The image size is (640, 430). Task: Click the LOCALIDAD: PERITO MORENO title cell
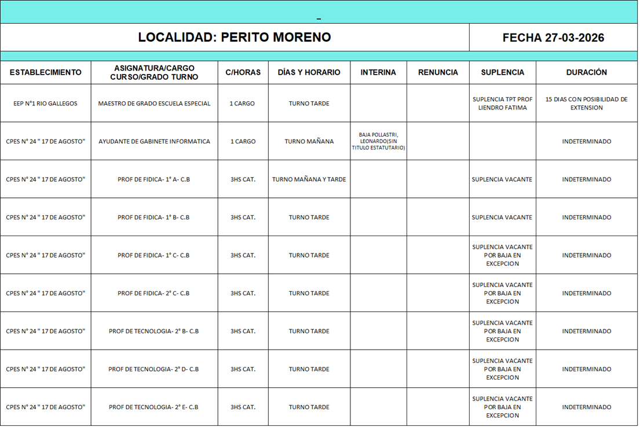[x=235, y=38]
